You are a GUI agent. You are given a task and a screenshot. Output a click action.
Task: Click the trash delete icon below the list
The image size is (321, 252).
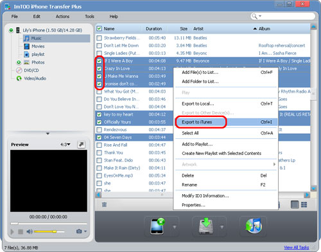pyautogui.click(x=104, y=204)
